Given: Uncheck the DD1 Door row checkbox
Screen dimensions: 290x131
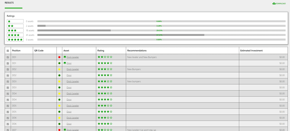Looking at the screenshot, I should (x=8, y=63).
